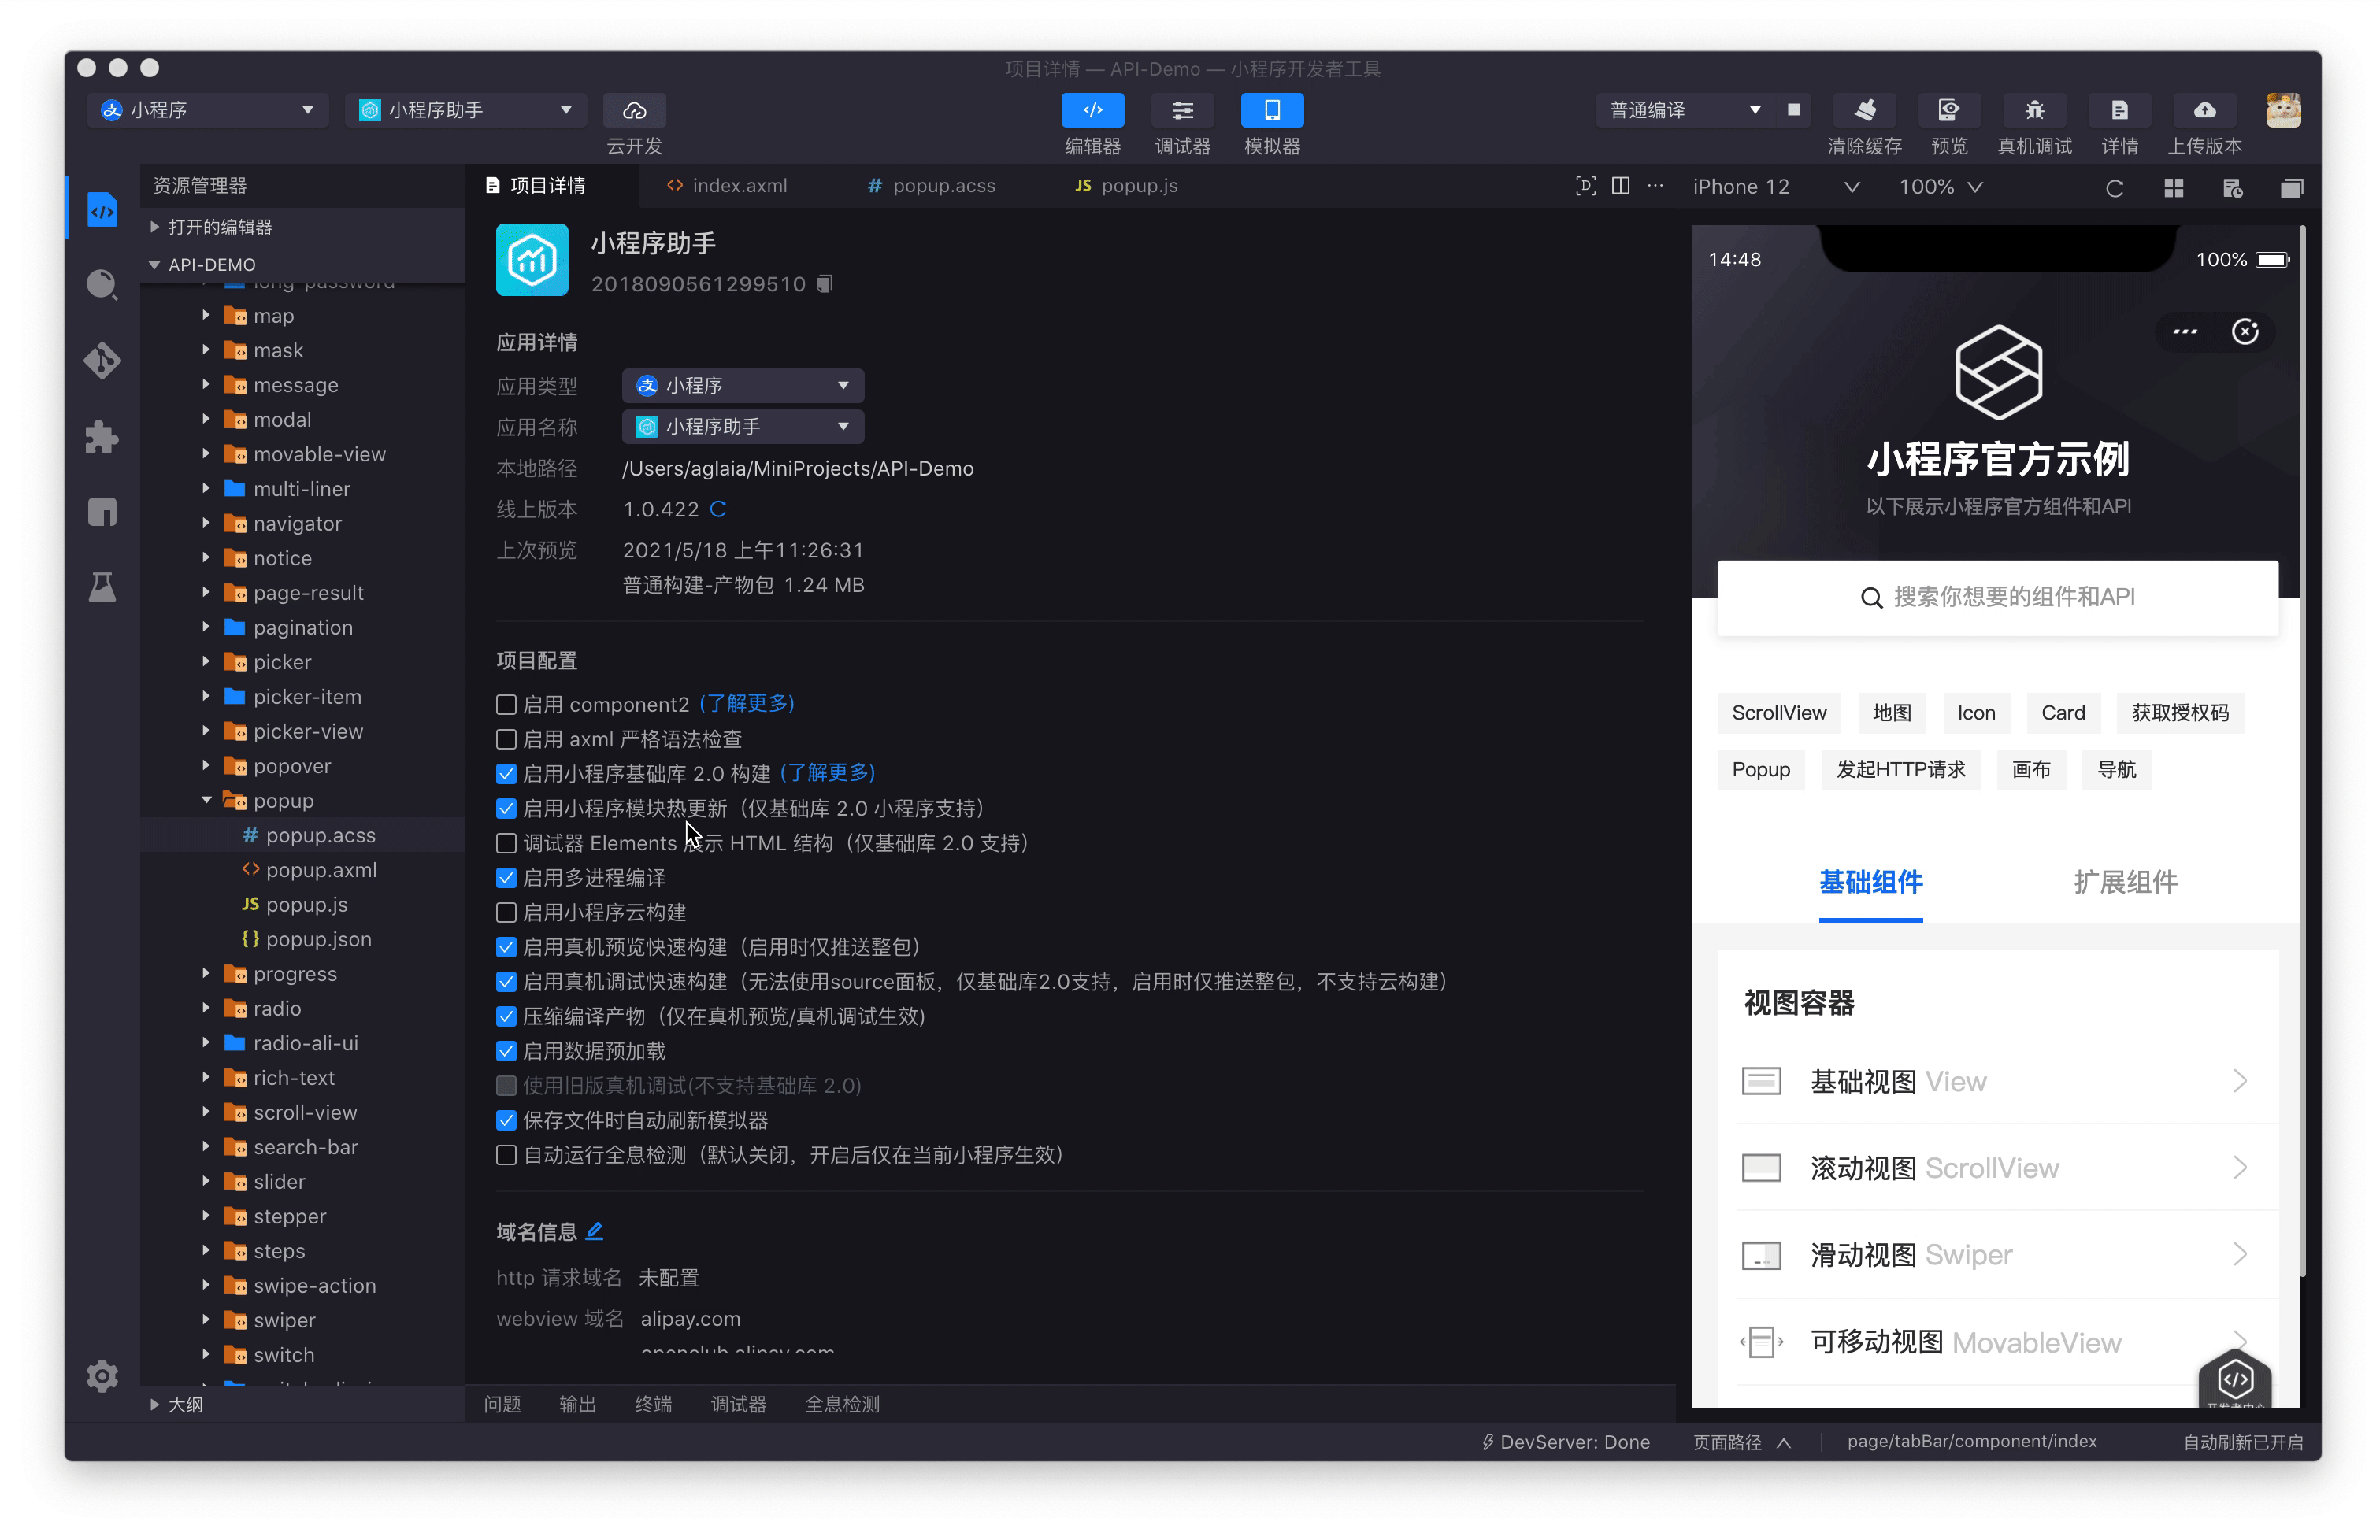
Task: Uncheck 启用数据预加载
Action: click(x=506, y=1051)
